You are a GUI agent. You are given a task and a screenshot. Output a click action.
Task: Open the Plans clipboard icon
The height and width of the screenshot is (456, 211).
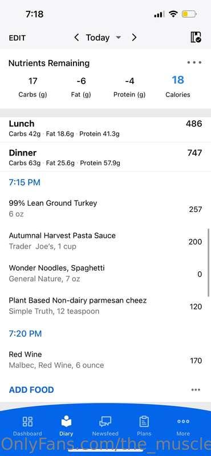coord(144,421)
